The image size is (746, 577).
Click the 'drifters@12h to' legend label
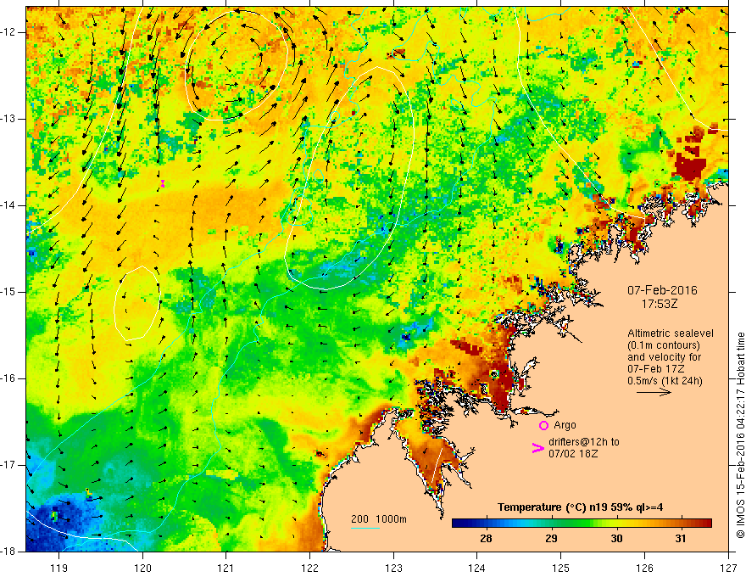pyautogui.click(x=584, y=442)
